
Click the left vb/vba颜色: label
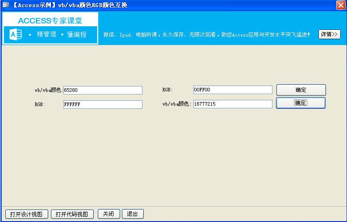[49, 90]
